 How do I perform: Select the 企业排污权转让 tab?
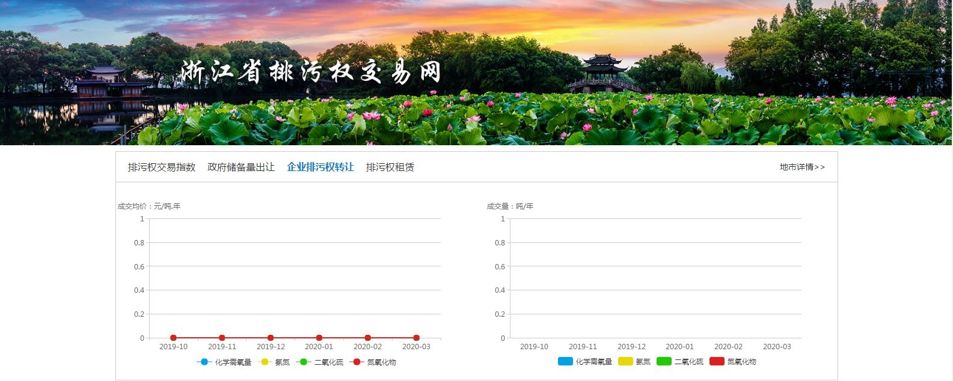(320, 167)
